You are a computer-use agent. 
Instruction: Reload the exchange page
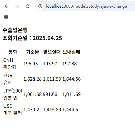(28, 6)
